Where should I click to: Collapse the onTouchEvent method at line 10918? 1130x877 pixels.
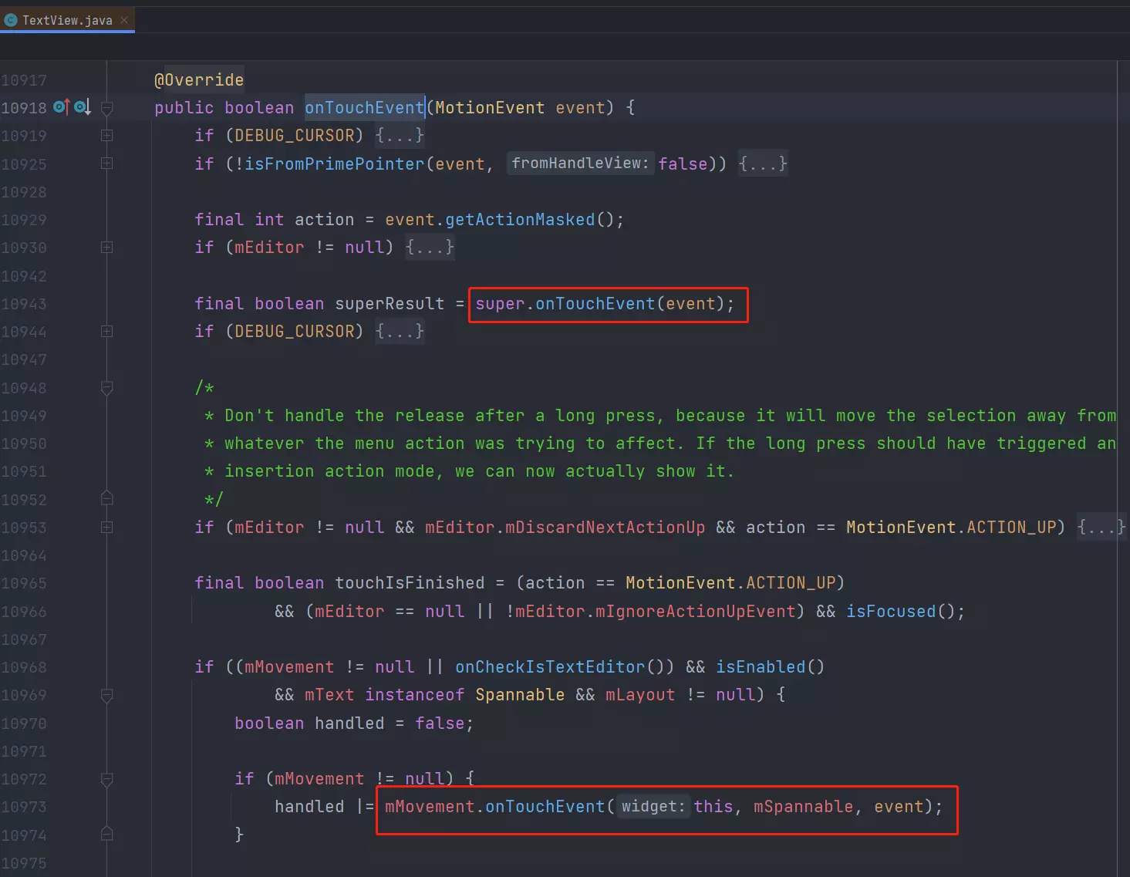pos(107,108)
